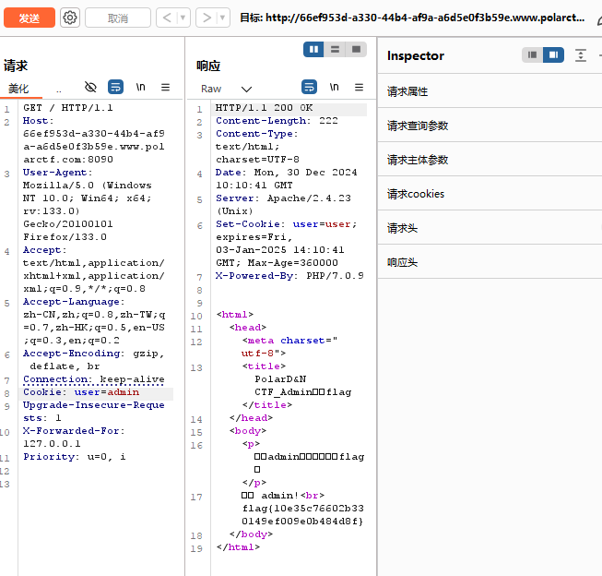The width and height of the screenshot is (602, 576).
Task: Open request panel hamburger menu
Action: [x=165, y=88]
